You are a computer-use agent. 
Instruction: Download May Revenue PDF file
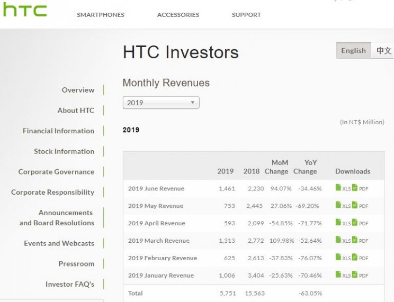pyautogui.click(x=360, y=205)
